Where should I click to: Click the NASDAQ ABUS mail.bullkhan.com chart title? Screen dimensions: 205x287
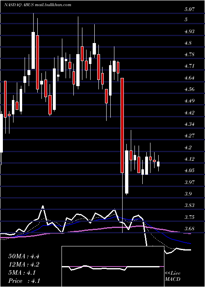point(38,5)
